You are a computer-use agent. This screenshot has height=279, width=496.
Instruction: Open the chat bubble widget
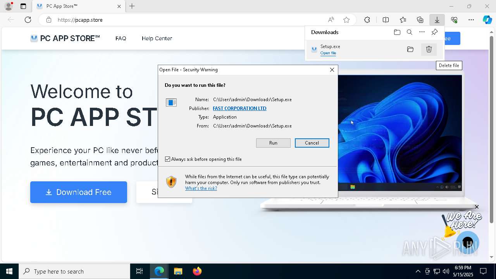pos(468,243)
